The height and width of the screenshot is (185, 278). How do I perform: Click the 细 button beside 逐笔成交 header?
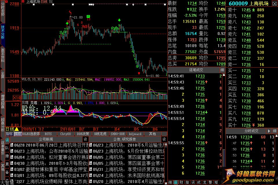click(x=222, y=70)
